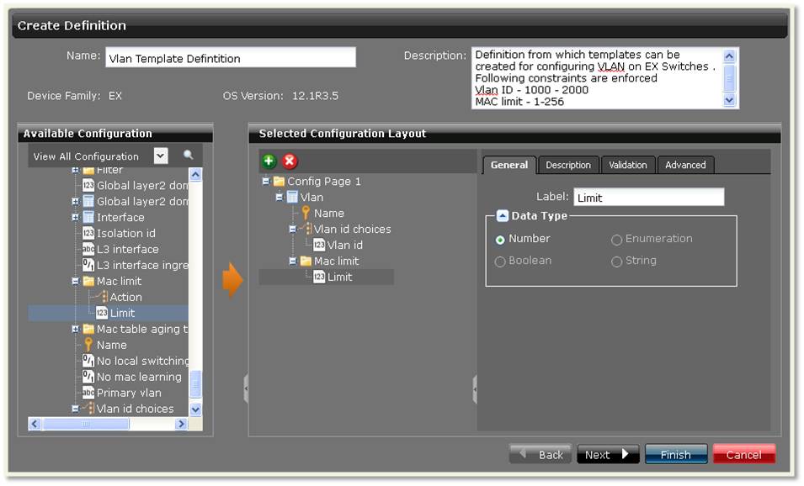This screenshot has width=804, height=486.
Task: Select the Number data type radio button
Action: click(x=500, y=240)
